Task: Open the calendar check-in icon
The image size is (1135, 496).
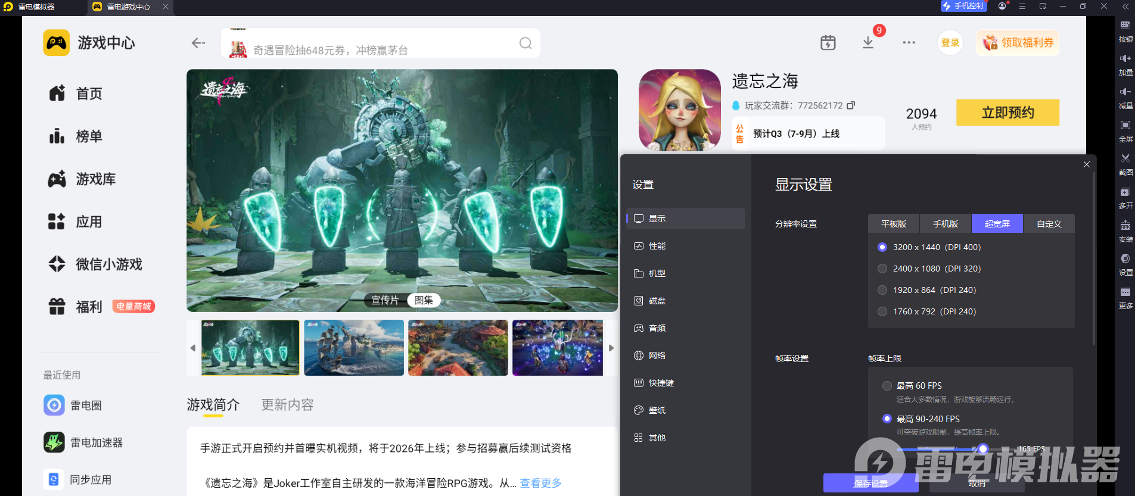Action: tap(828, 42)
